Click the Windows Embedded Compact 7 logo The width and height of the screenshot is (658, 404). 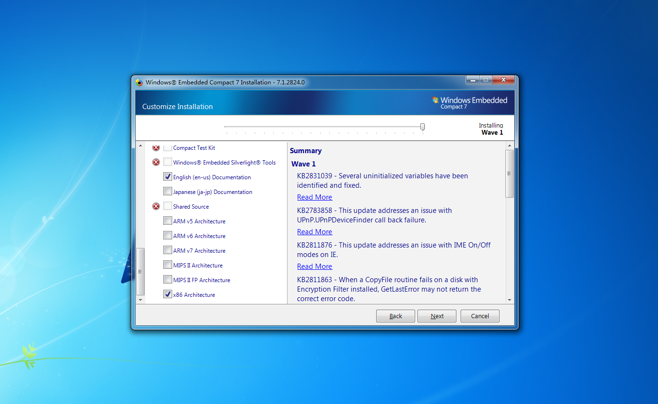pos(469,102)
